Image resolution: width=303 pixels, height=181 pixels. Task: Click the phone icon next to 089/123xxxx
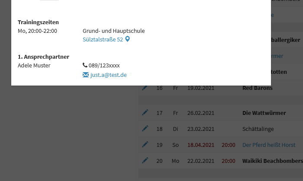pos(85,66)
